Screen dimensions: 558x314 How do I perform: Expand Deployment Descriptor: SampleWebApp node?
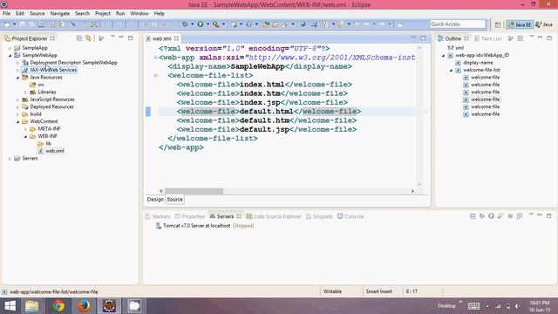pyautogui.click(x=17, y=63)
